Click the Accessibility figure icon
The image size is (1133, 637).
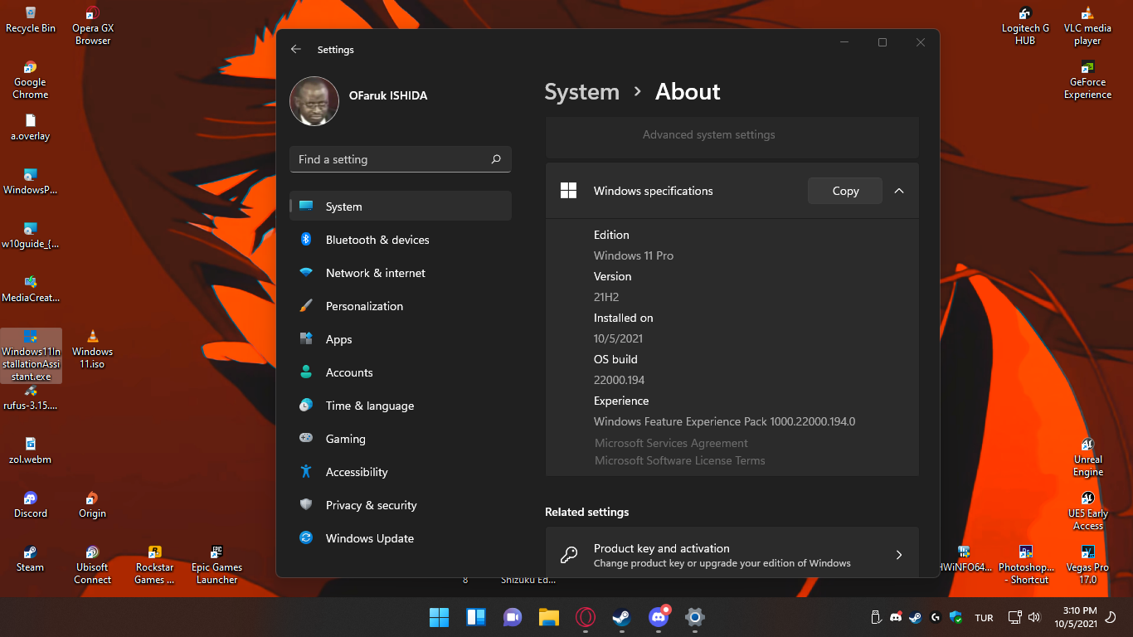(306, 472)
